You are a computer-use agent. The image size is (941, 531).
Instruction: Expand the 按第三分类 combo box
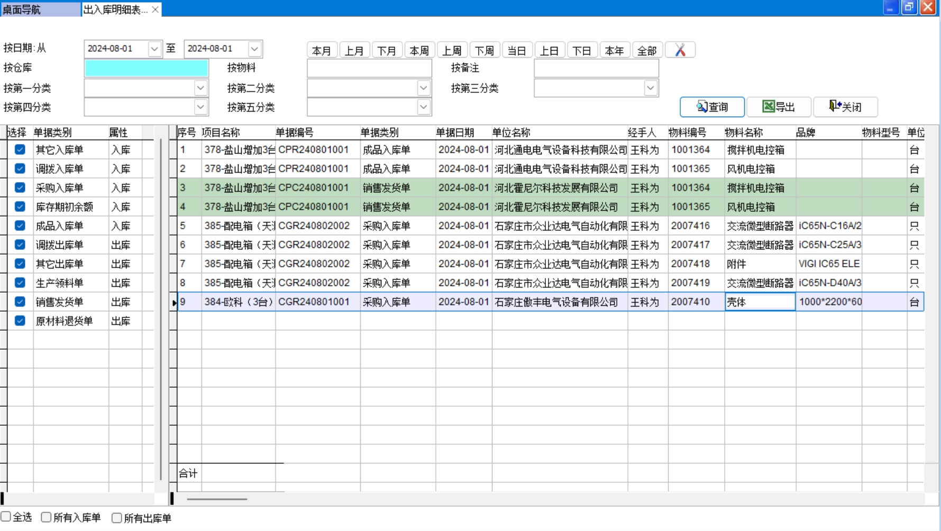coord(650,88)
